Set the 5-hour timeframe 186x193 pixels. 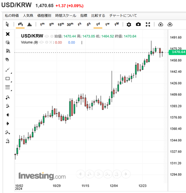(x=89, y=24)
